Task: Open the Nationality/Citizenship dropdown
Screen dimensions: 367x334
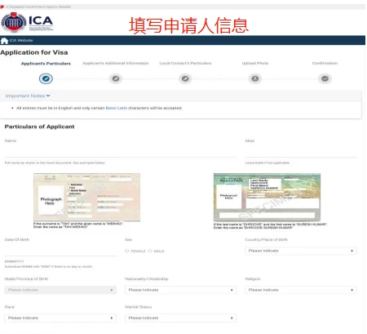Action: point(180,290)
